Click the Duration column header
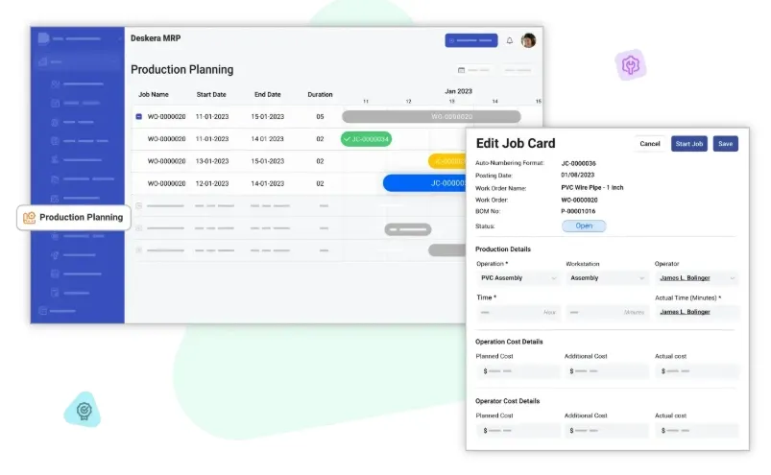The height and width of the screenshot is (475, 771). pos(320,94)
